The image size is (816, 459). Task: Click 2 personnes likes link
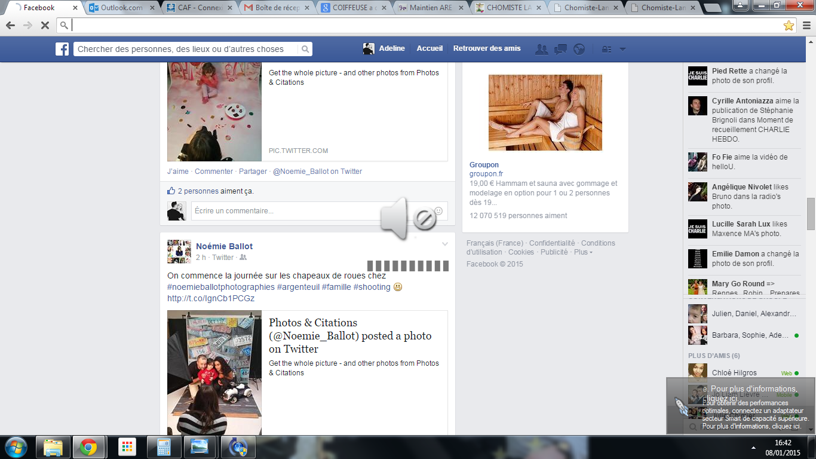(198, 191)
